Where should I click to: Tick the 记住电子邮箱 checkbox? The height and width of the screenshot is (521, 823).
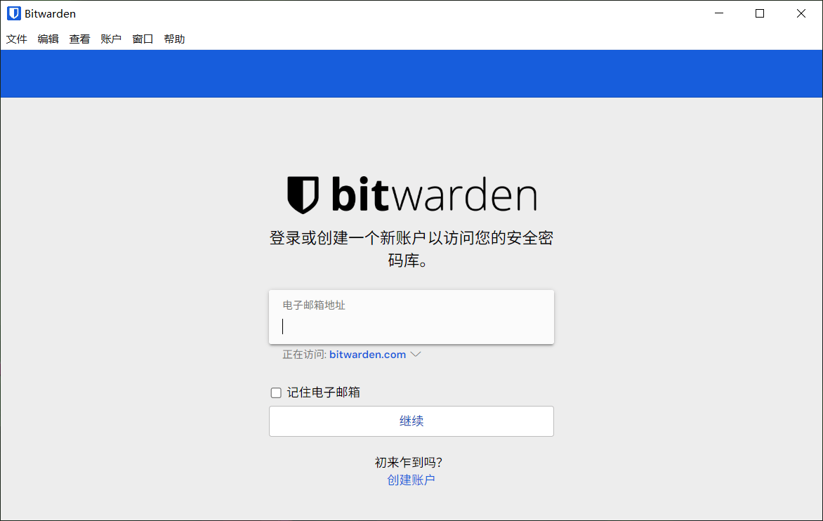(x=276, y=393)
